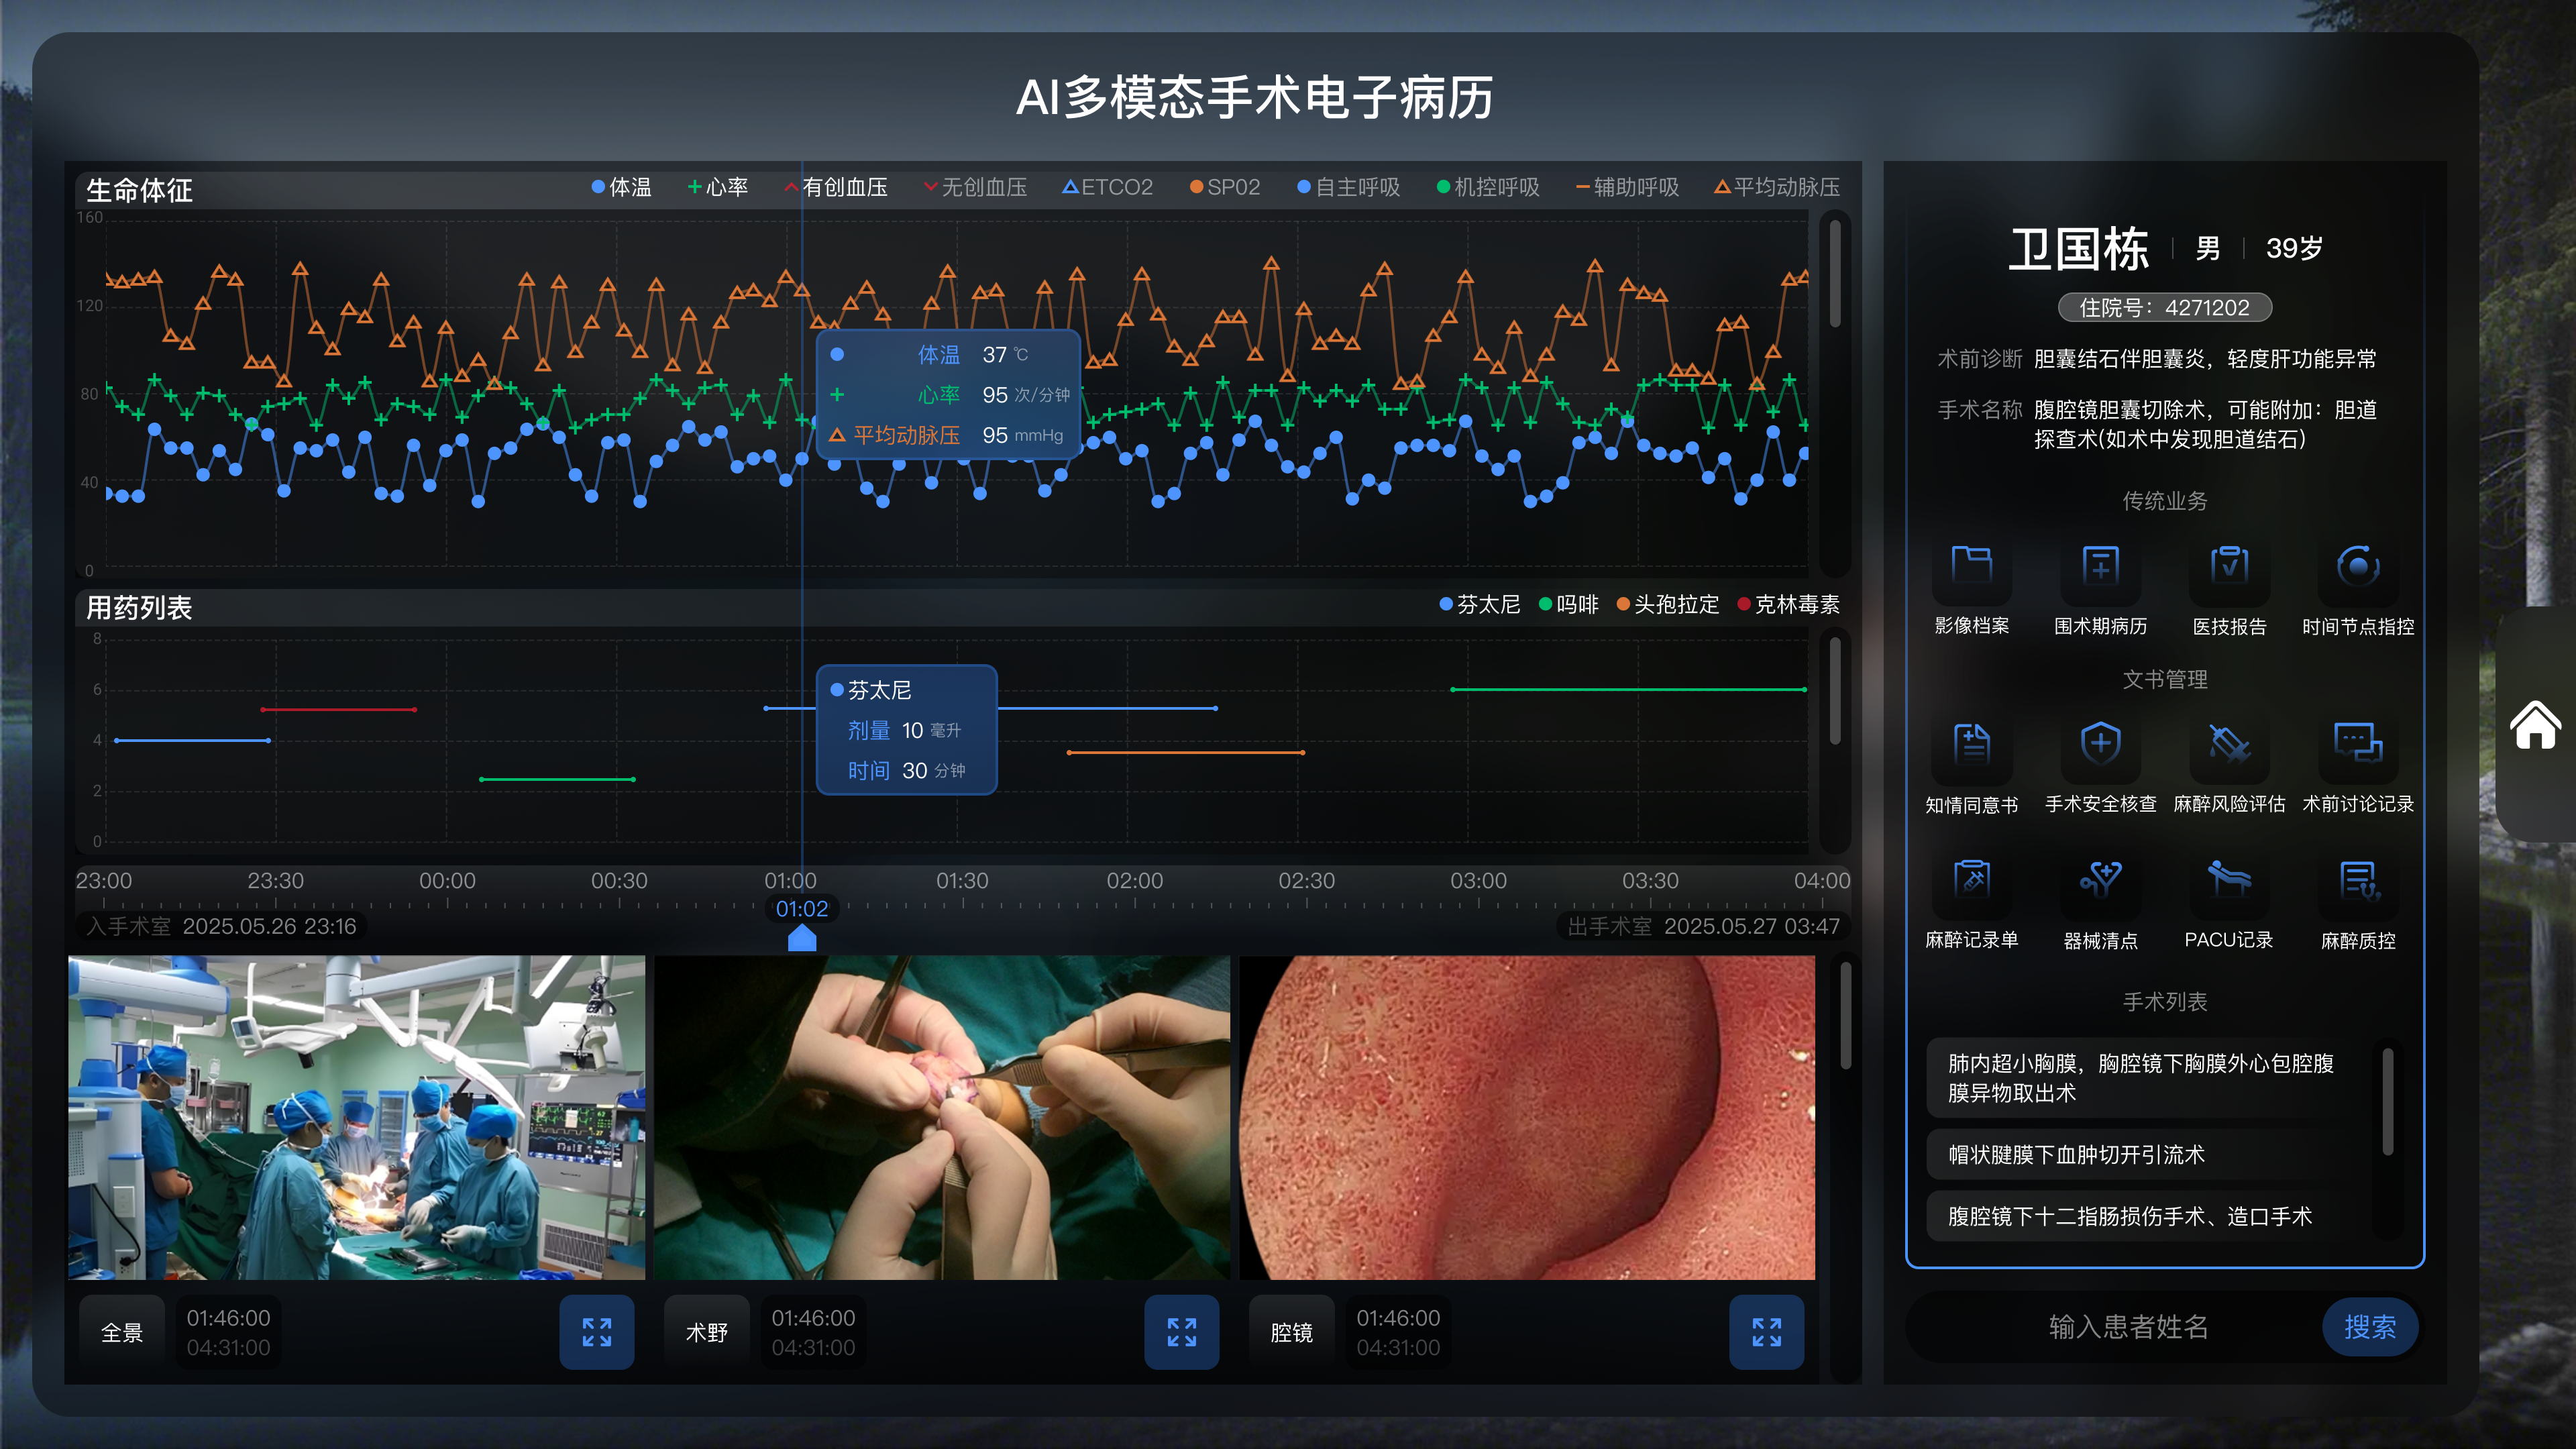The image size is (2576, 1449).
Task: Click the 搜索 button
Action: tap(2369, 1327)
